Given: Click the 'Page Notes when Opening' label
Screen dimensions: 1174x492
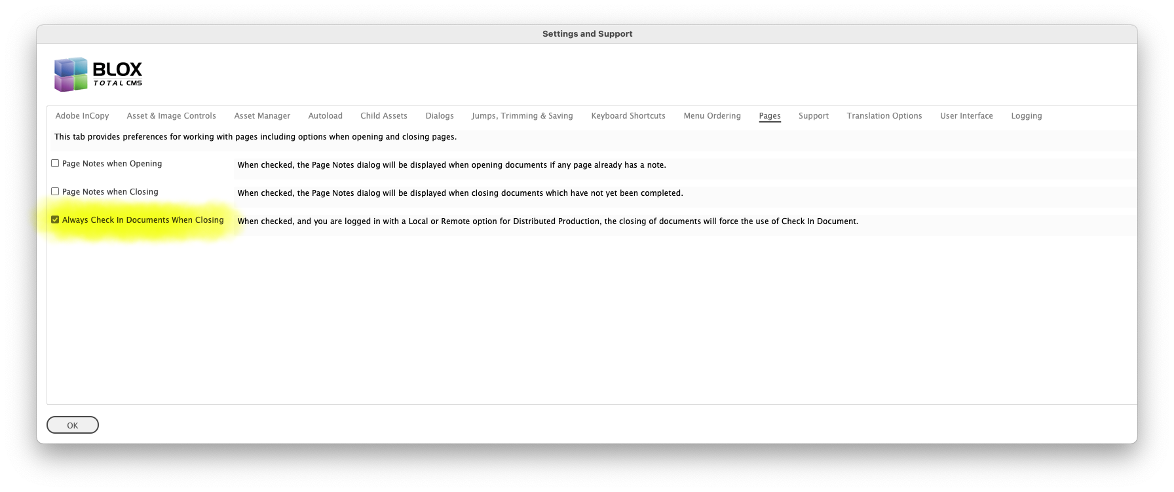Looking at the screenshot, I should 112,164.
